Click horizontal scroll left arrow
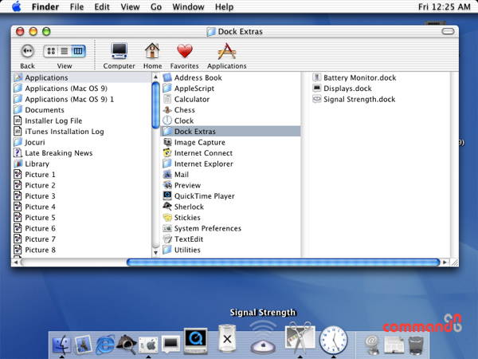The height and width of the screenshot is (359, 478). 16,262
